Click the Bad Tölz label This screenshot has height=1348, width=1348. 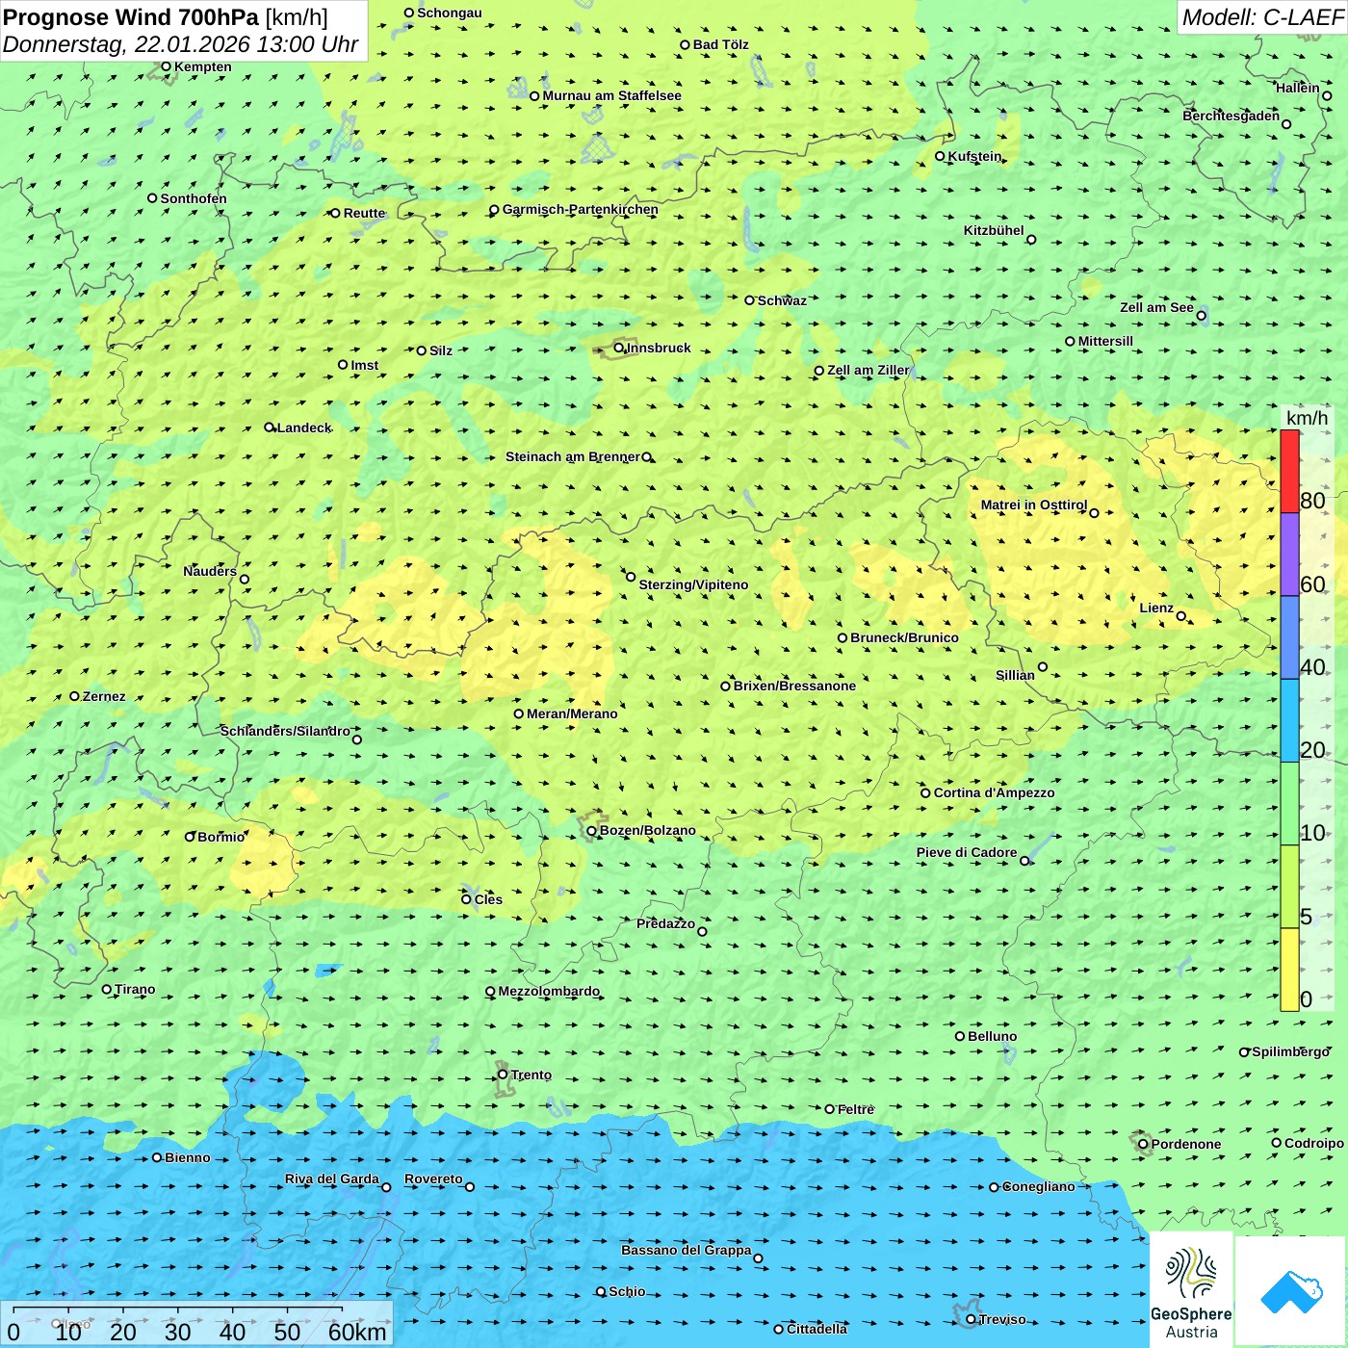click(721, 44)
